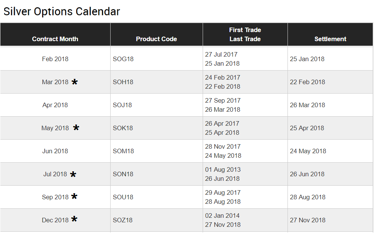This screenshot has height=234, width=375.
Task: Click the asterisk next to Sep 2018
Action: [74, 197]
